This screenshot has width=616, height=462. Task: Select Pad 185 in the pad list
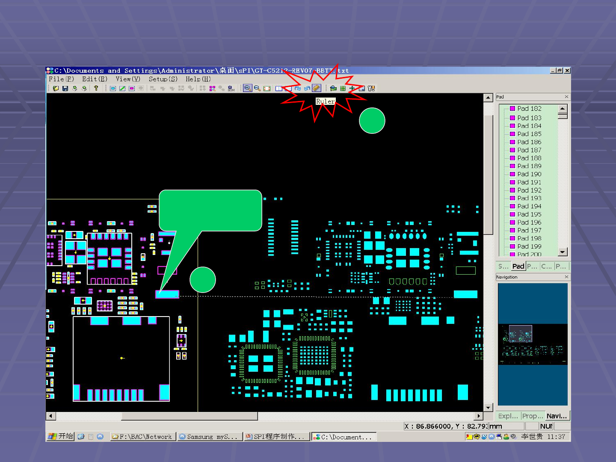point(529,134)
